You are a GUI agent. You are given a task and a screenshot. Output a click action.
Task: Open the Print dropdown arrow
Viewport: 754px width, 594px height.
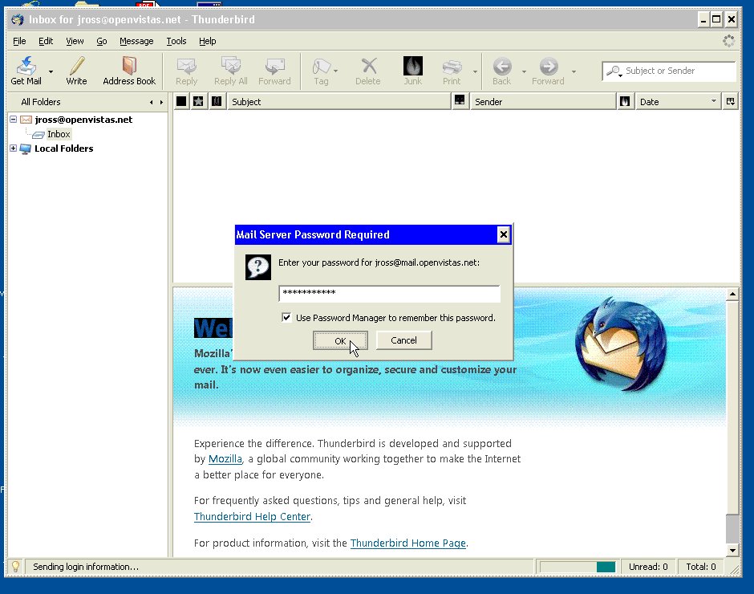click(x=475, y=71)
